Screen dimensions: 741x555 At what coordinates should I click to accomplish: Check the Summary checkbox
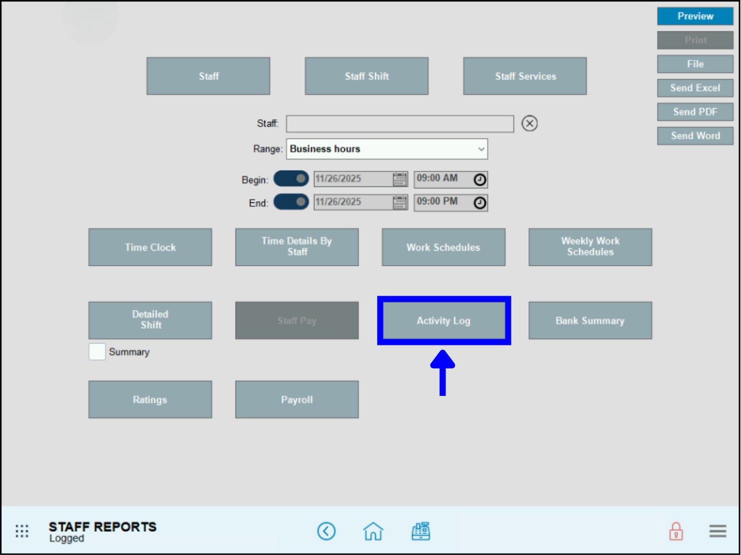97,352
